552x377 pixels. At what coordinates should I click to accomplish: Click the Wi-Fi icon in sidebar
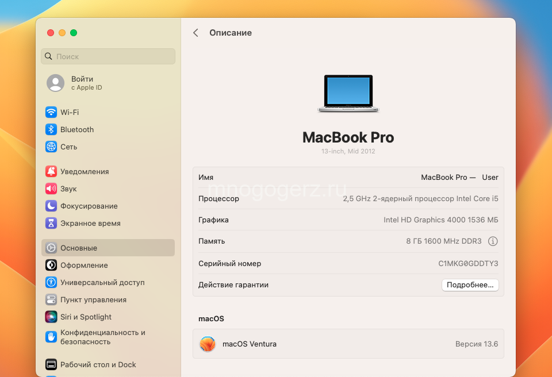coord(51,112)
